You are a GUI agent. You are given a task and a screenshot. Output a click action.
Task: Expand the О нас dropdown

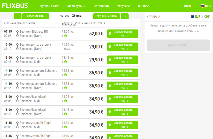click(x=143, y=6)
